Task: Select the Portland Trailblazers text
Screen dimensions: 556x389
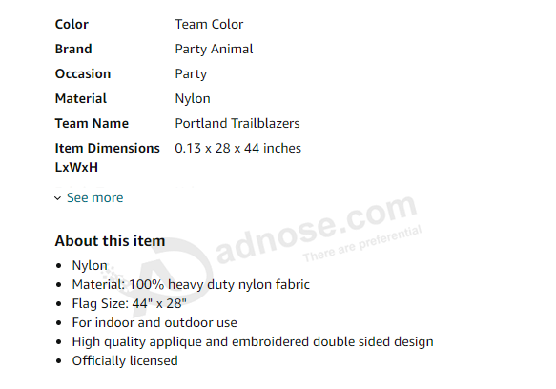Action: point(237,123)
